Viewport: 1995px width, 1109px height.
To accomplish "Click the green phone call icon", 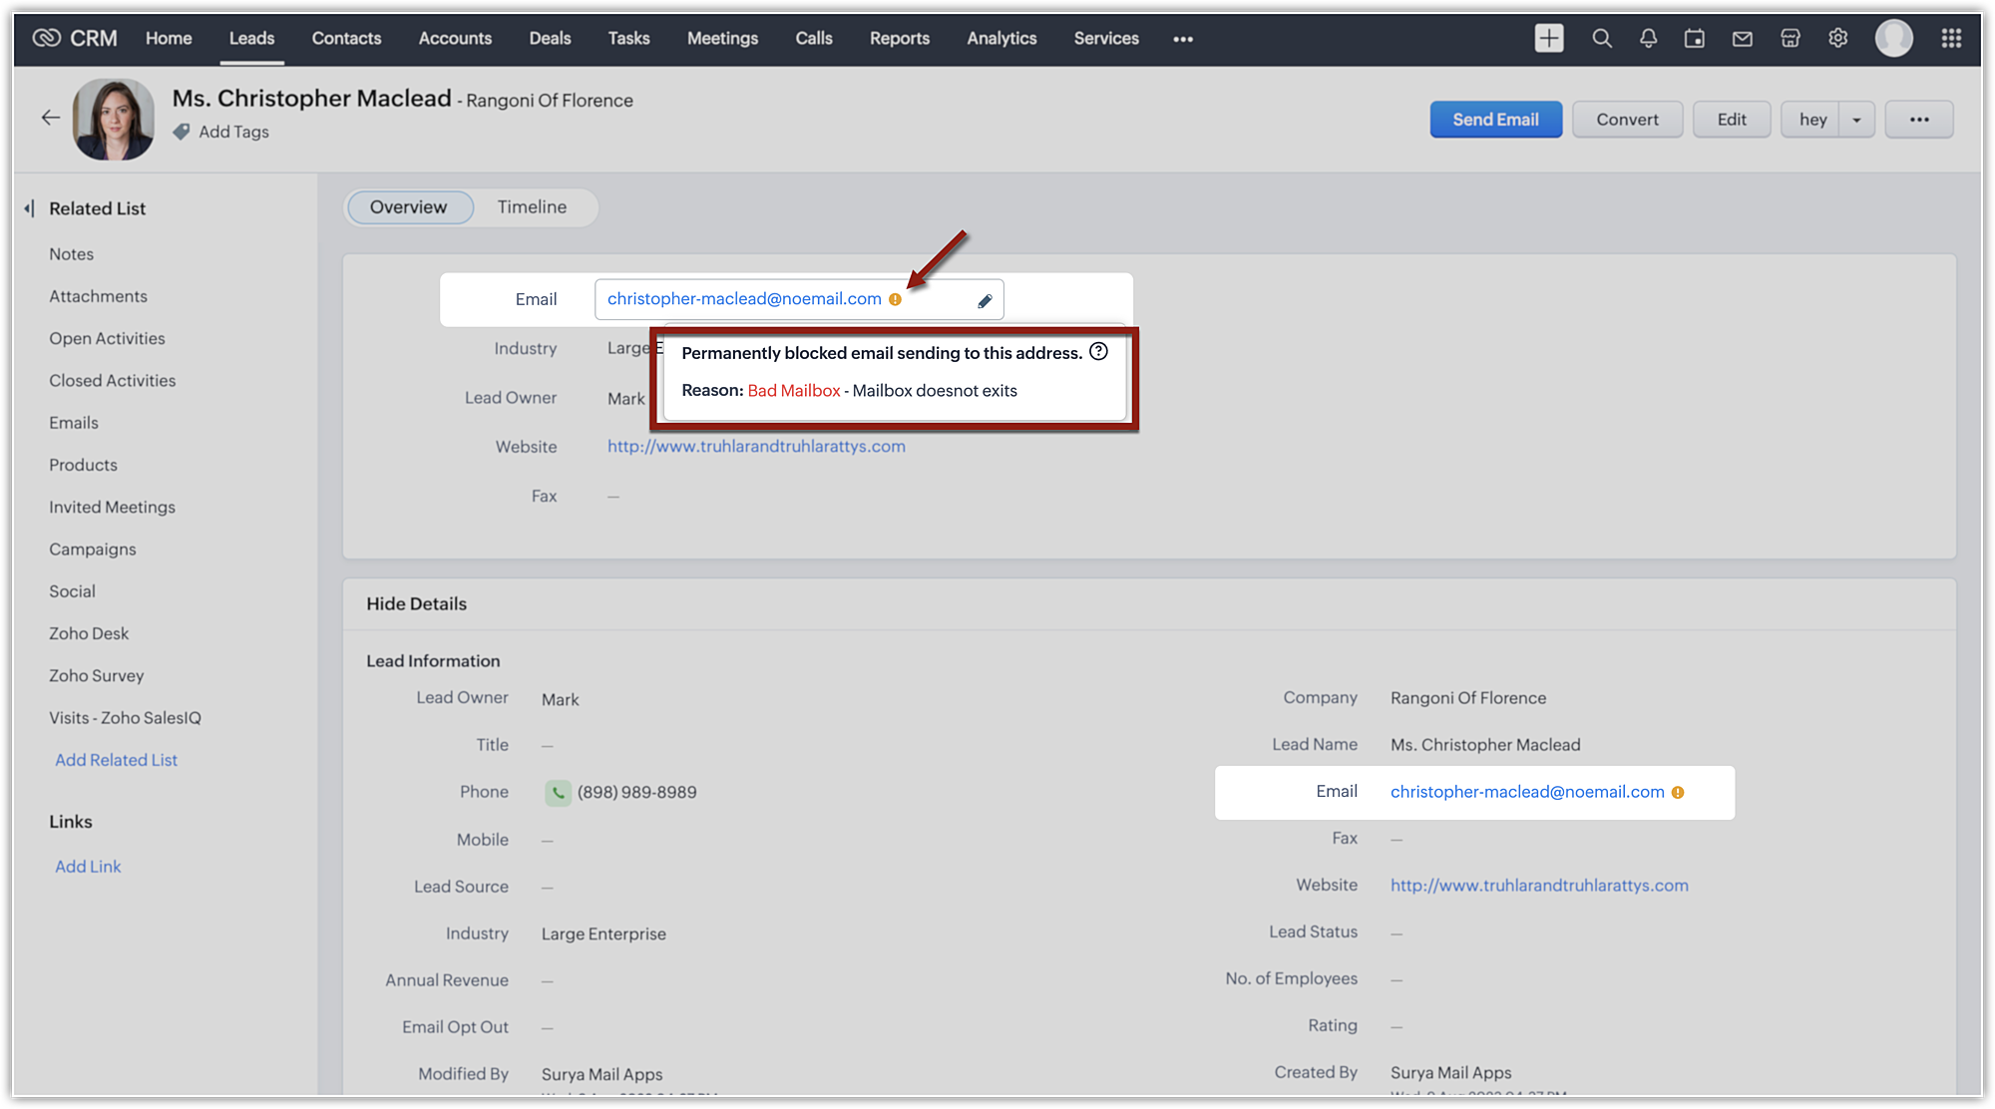I will click(558, 793).
